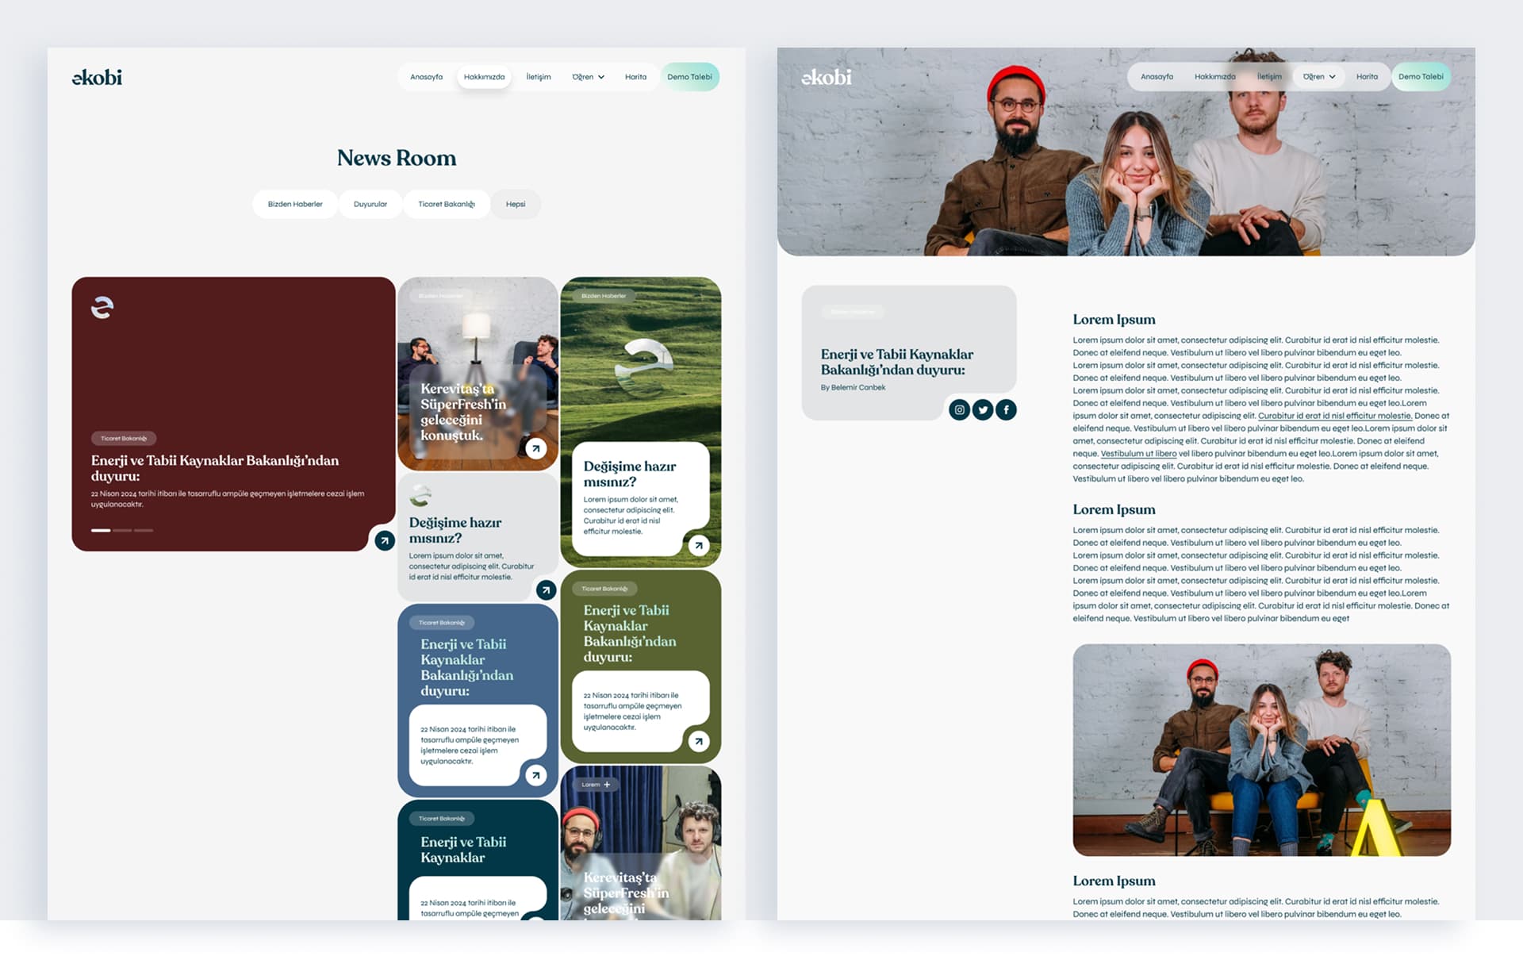Click ekobi logo on News Room page
The width and height of the screenshot is (1523, 960).
(97, 77)
